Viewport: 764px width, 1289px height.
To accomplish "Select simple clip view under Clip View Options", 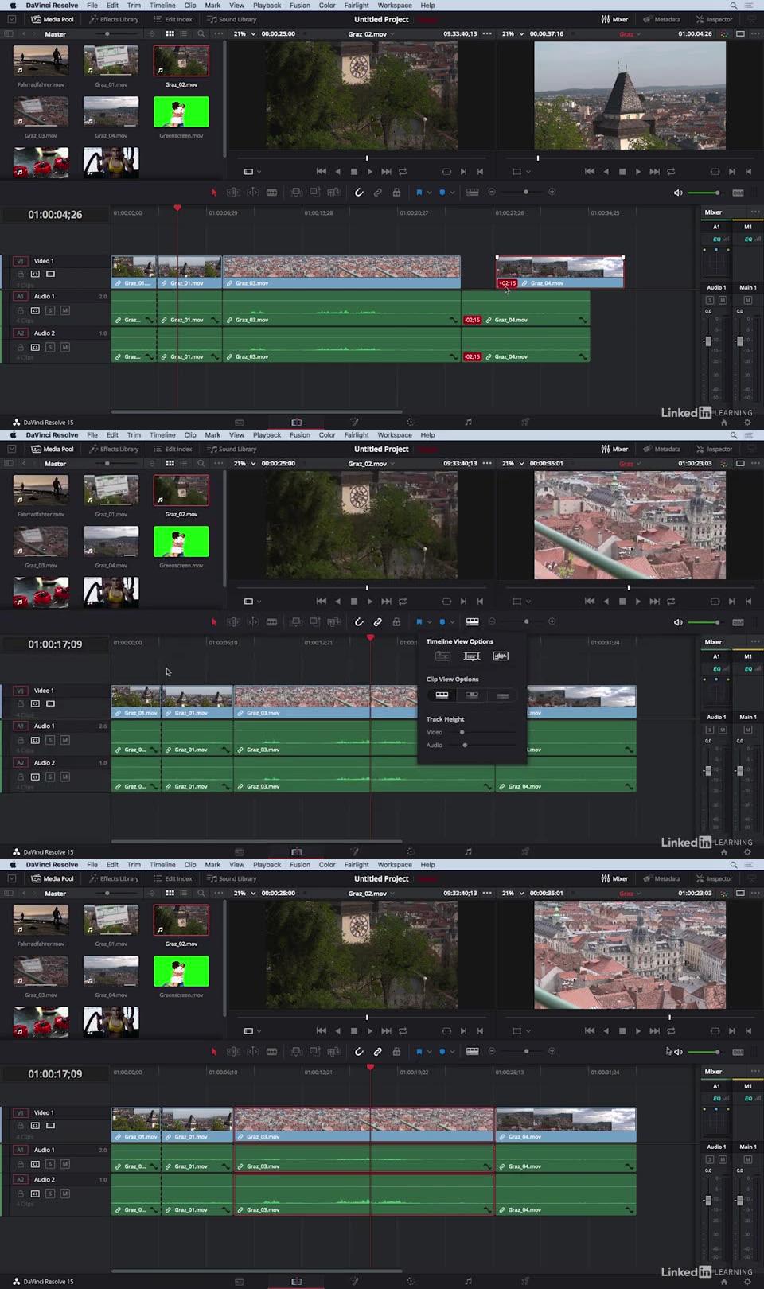I will pyautogui.click(x=502, y=695).
